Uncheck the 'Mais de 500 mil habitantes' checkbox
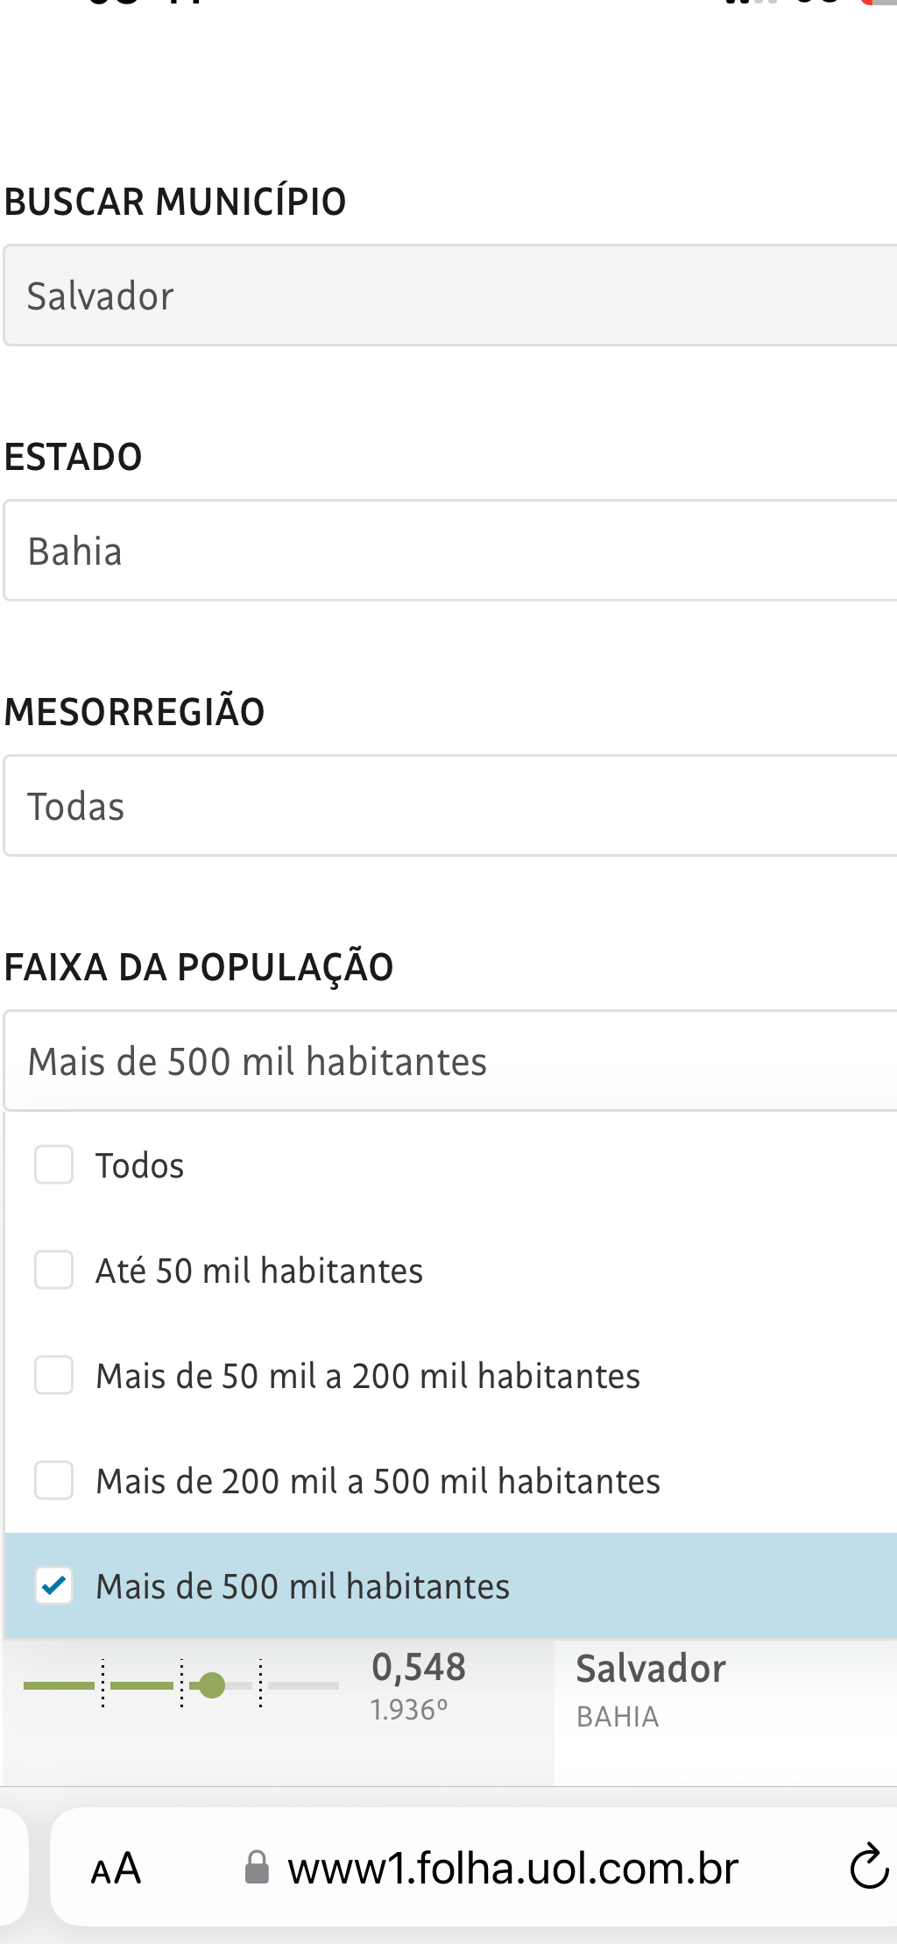 (x=53, y=1586)
